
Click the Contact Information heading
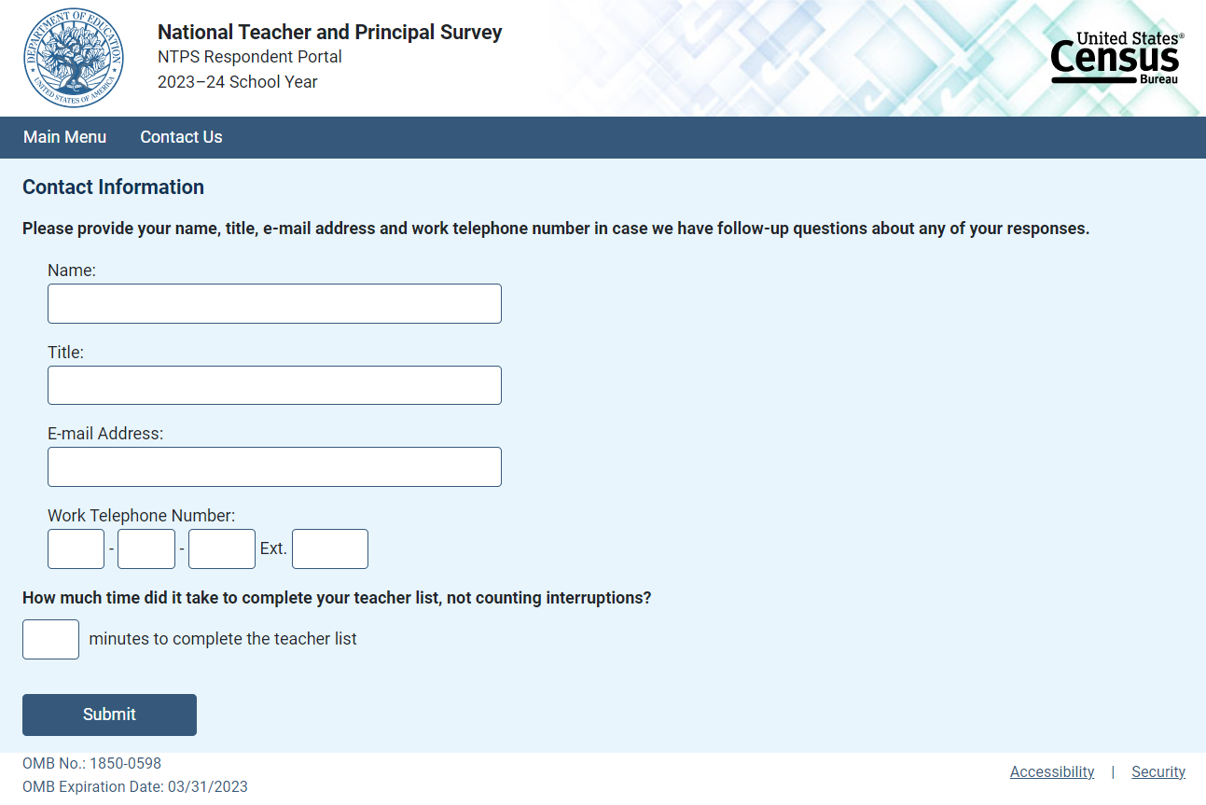click(x=113, y=187)
